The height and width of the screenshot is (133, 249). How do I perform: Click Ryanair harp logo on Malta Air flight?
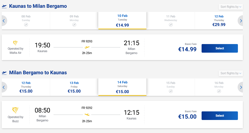point(16,43)
